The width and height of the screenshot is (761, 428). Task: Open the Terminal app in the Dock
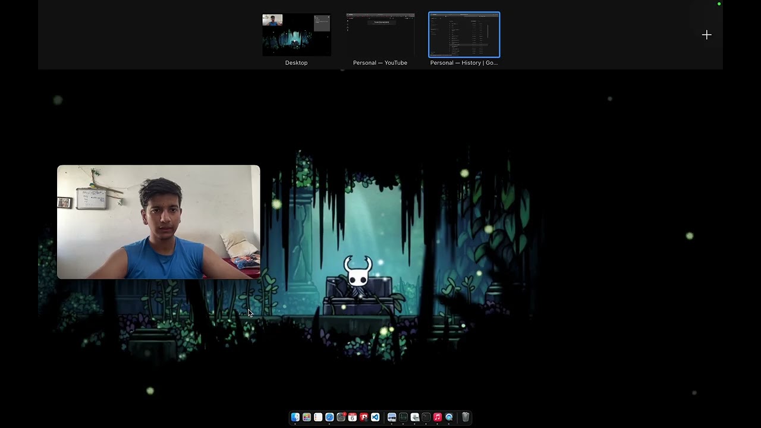[x=426, y=417]
